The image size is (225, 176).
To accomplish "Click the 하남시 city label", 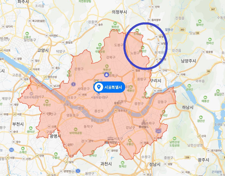I will coord(188,108).
